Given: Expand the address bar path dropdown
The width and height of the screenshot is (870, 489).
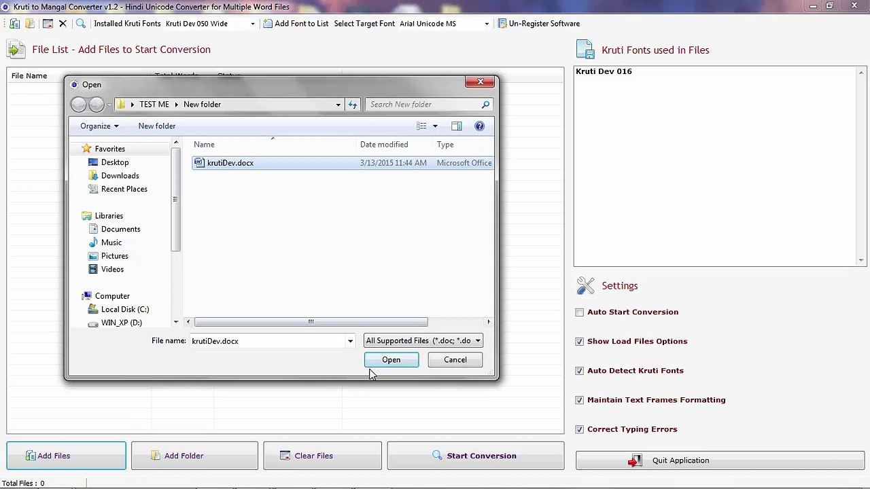Looking at the screenshot, I should [338, 105].
